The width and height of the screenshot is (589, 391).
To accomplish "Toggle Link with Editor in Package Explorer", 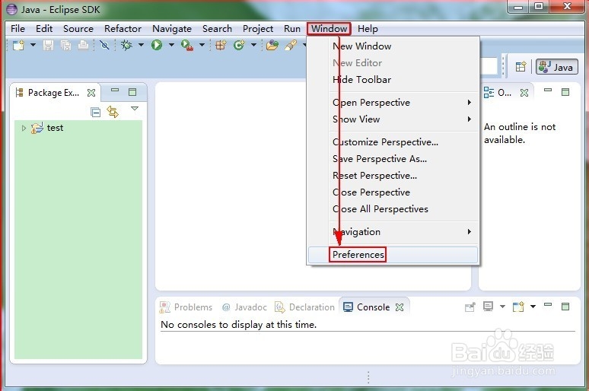I will pyautogui.click(x=113, y=112).
